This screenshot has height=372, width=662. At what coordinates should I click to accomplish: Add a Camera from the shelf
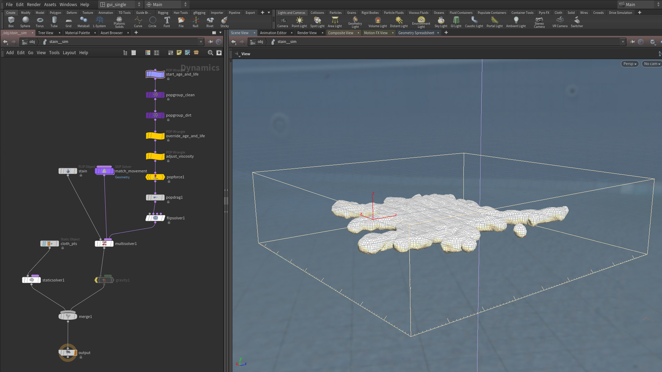tap(283, 22)
